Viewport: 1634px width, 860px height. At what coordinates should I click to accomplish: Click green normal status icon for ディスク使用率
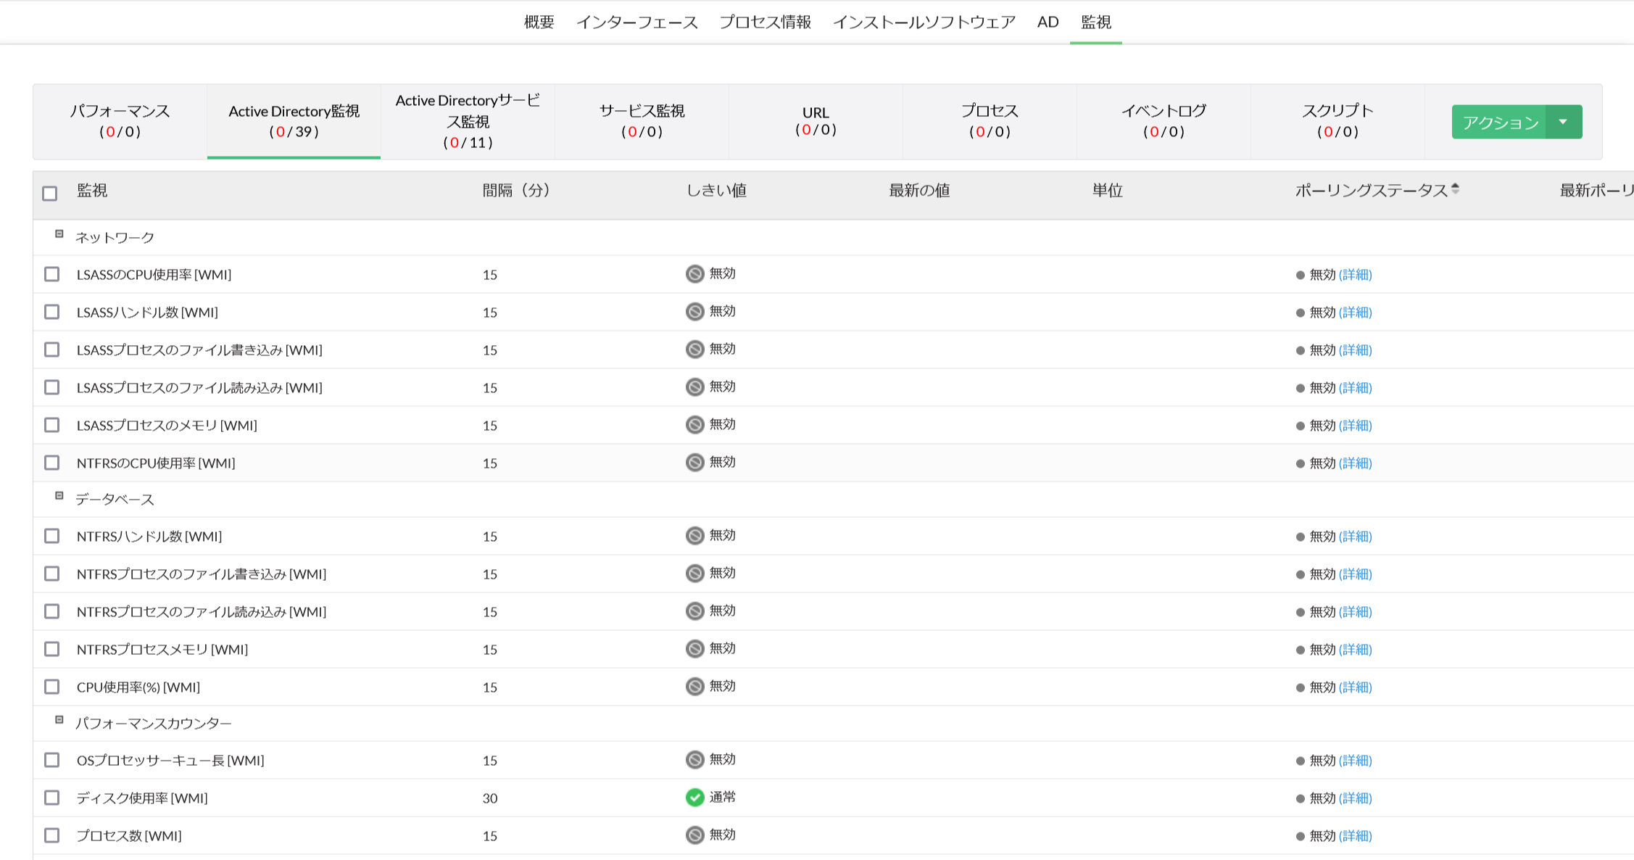694,798
